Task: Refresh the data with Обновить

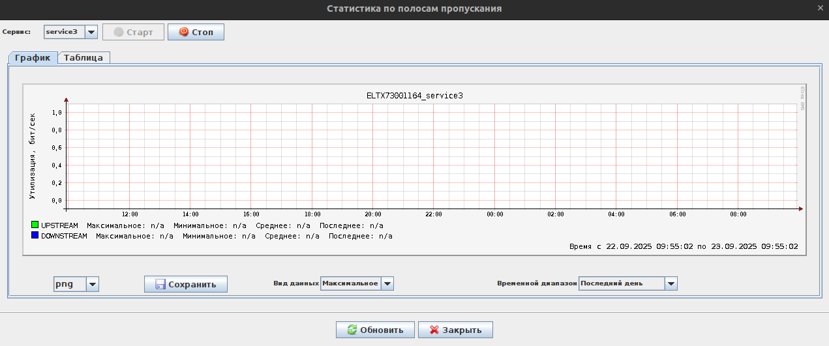Action: click(374, 330)
